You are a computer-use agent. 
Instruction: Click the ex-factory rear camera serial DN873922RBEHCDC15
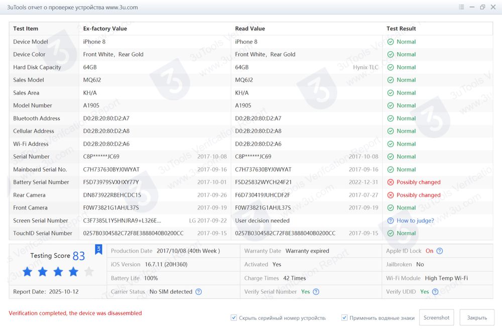click(112, 195)
